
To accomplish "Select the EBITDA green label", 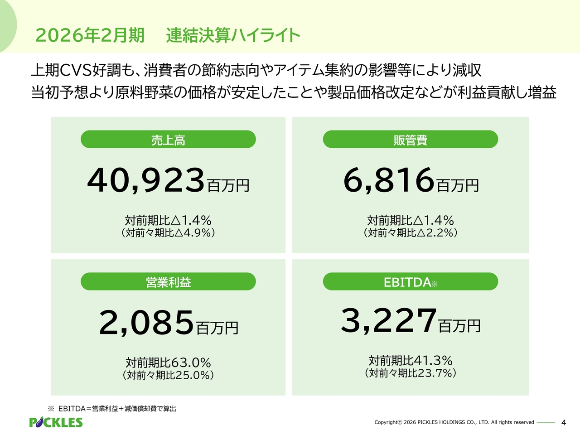I will pos(410,282).
